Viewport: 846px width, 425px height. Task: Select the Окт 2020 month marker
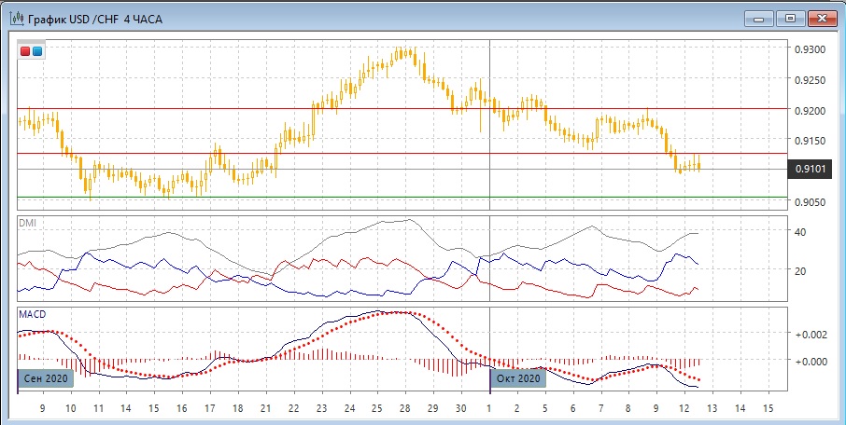coord(516,378)
